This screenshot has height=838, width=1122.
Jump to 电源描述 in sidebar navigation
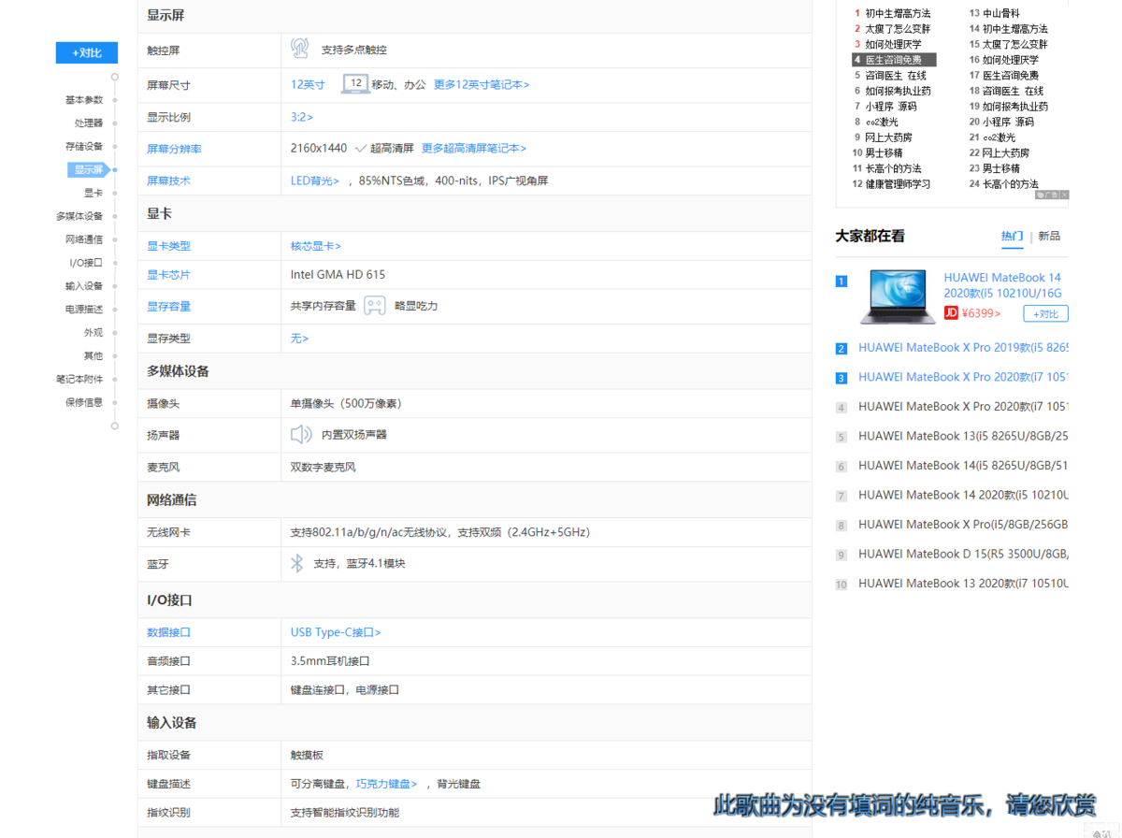tap(84, 310)
